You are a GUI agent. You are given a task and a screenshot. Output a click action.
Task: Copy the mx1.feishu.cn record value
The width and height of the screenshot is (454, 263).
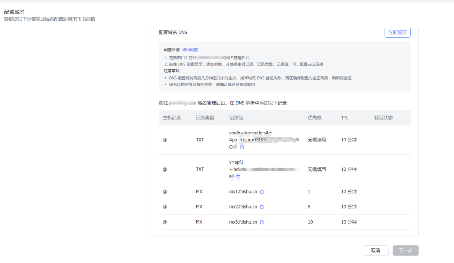[x=261, y=192]
